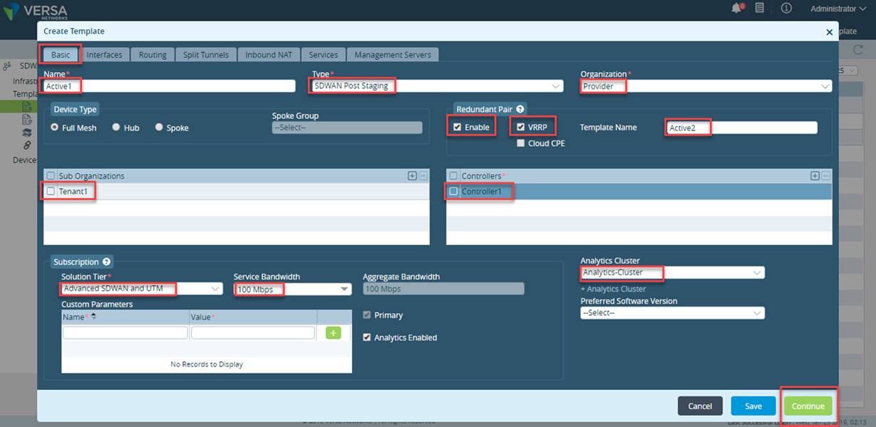The image size is (876, 427).
Task: Click the Continue button
Action: point(808,406)
